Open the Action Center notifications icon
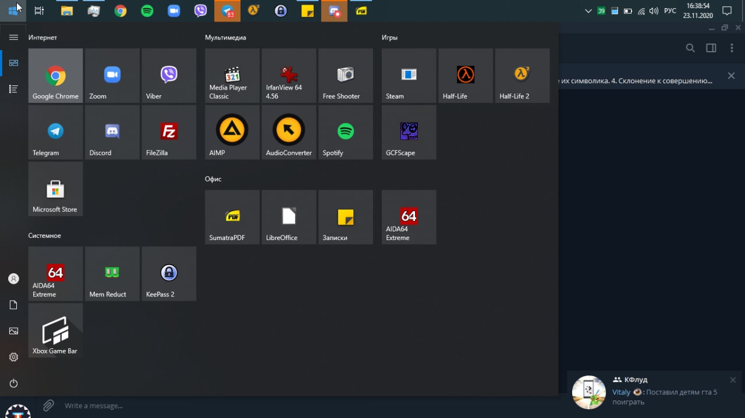Viewport: 745px width, 418px height. point(727,10)
